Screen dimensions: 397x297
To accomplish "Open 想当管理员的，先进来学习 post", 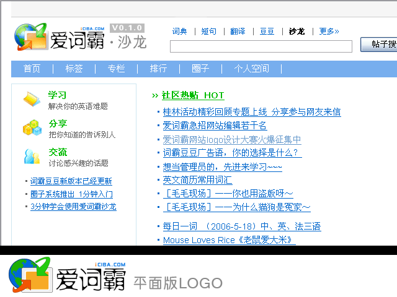I will point(222,167).
